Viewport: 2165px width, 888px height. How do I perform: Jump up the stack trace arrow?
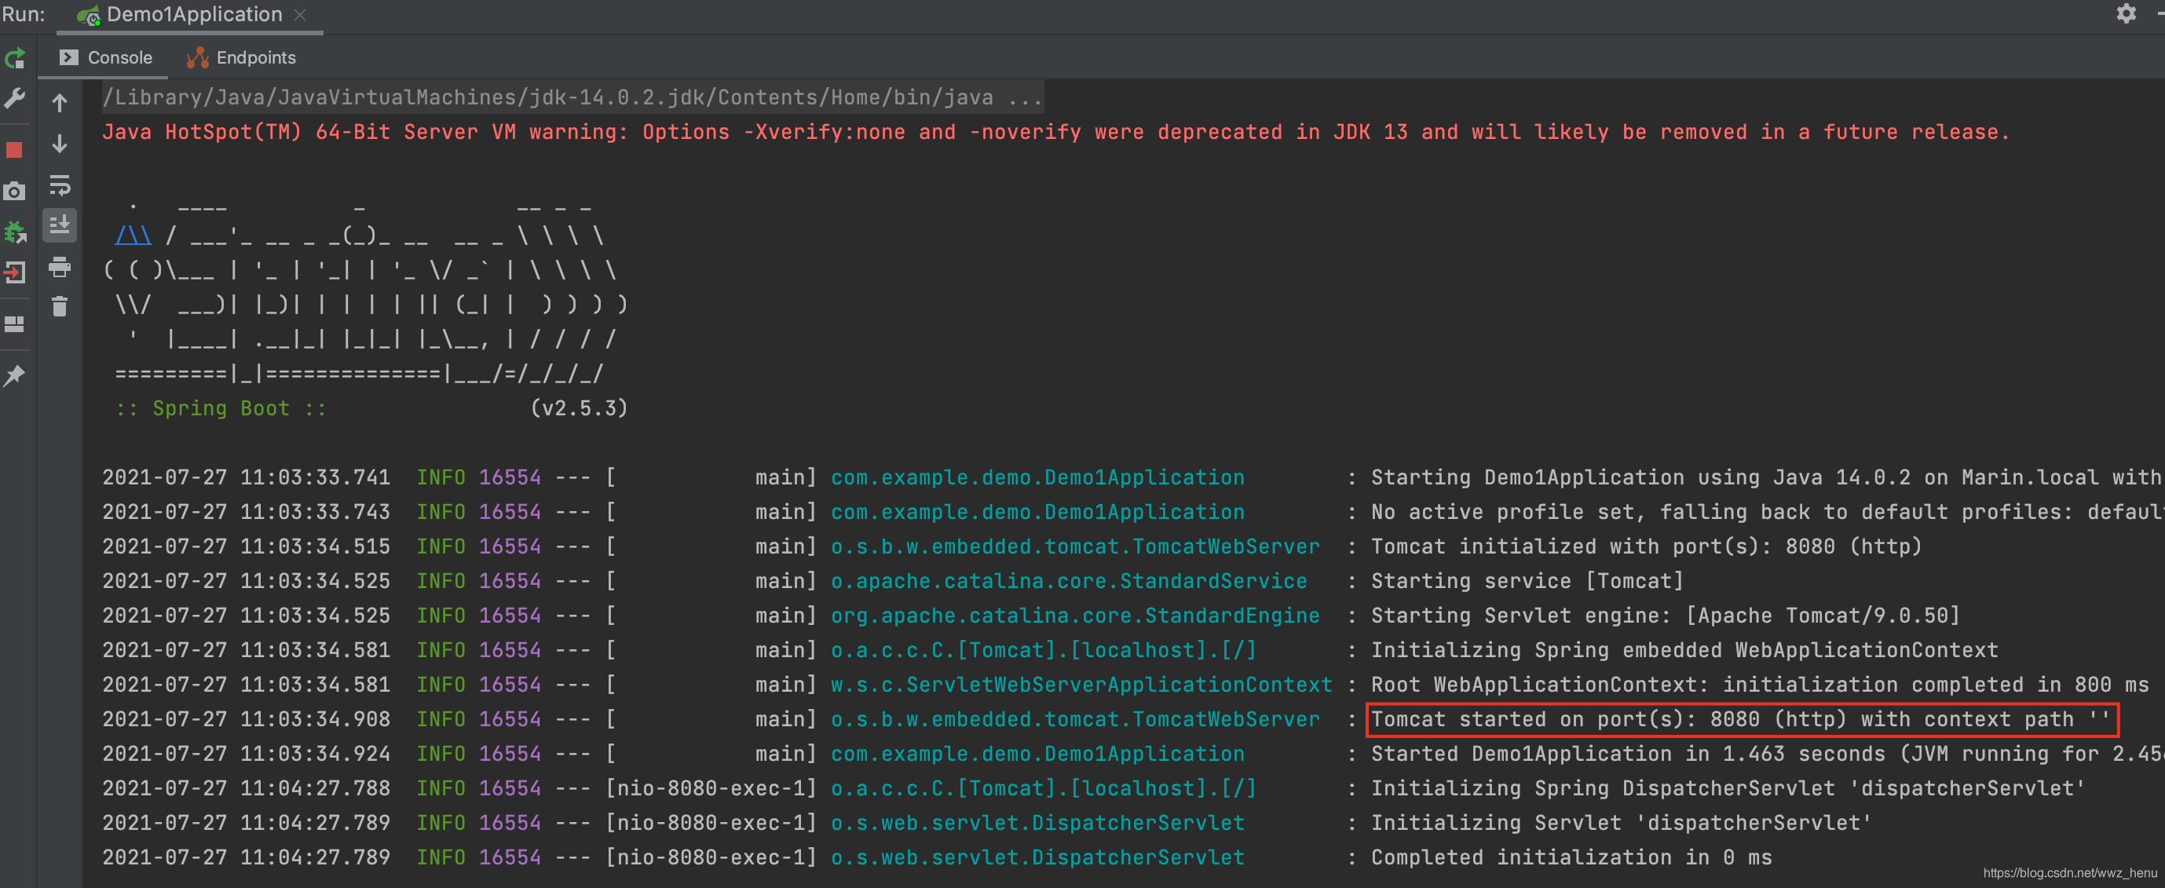[60, 104]
